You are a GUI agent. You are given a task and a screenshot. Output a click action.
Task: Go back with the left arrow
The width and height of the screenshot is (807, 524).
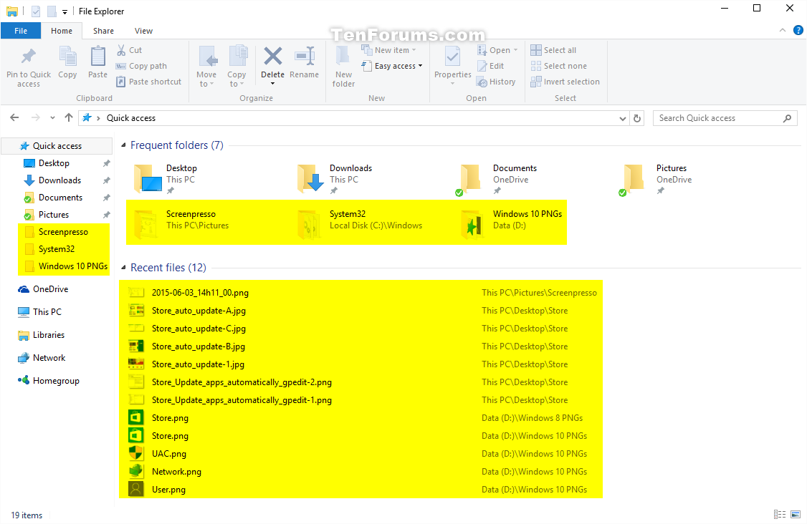pyautogui.click(x=14, y=118)
